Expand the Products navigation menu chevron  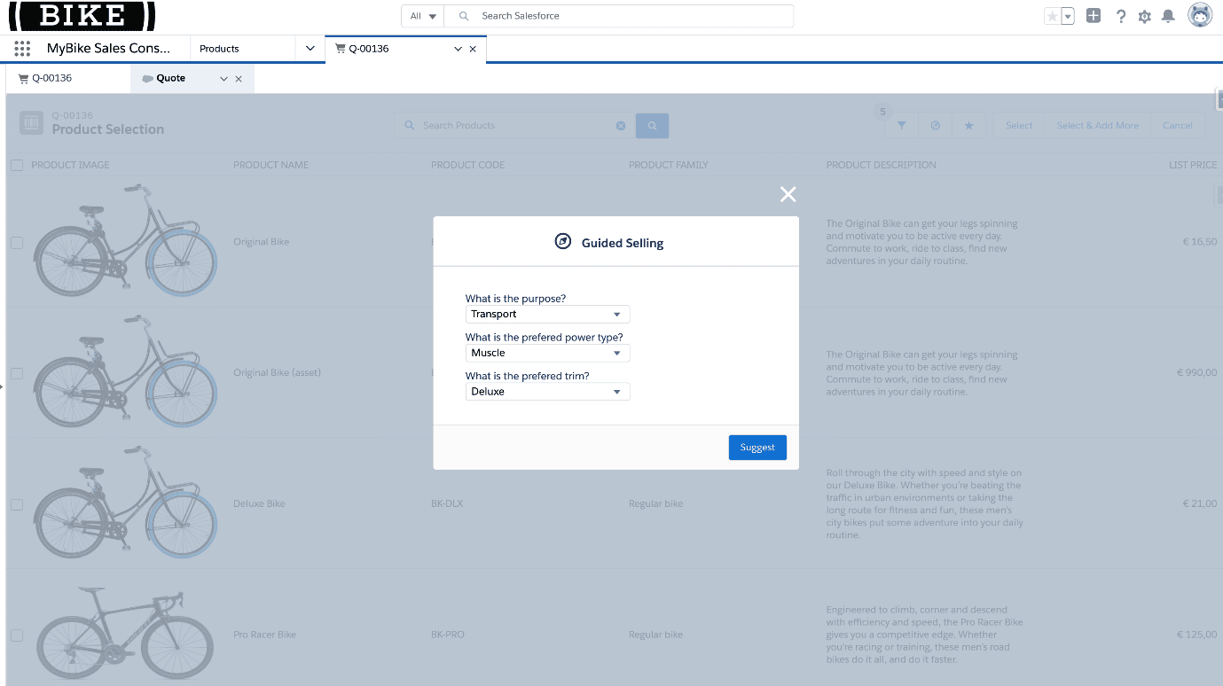tap(310, 49)
